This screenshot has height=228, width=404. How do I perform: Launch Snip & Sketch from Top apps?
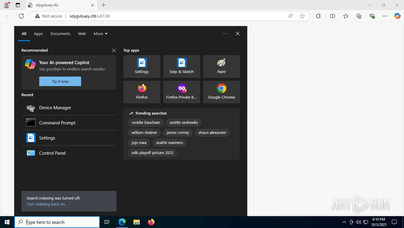(182, 66)
